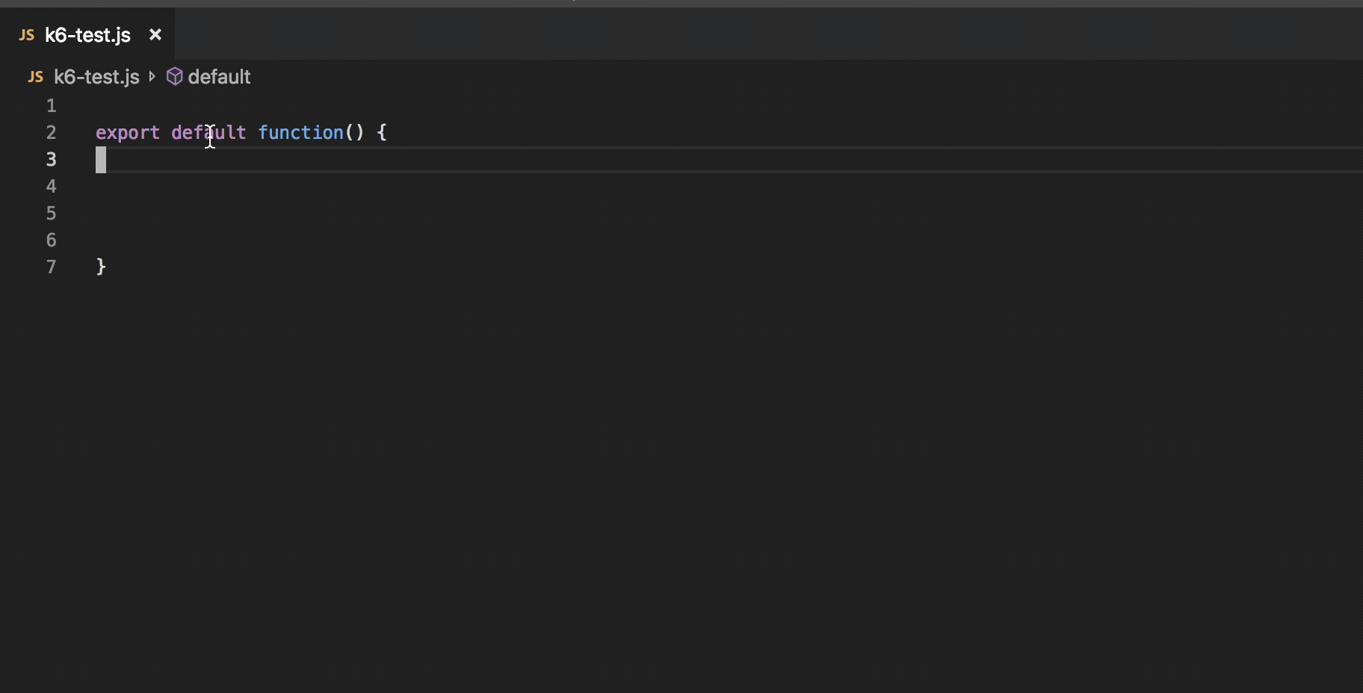Screen dimensions: 1363x693
Task: Click the k6-test.js label in the breadcrumb
Action: click(x=96, y=77)
